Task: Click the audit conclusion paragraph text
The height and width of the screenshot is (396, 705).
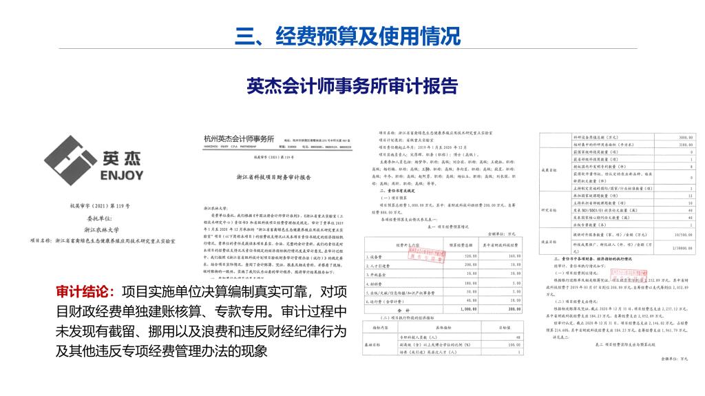Action: (x=200, y=322)
